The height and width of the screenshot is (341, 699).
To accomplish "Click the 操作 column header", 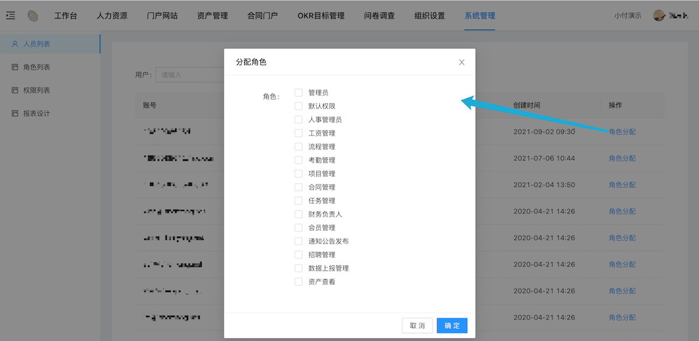I will pos(616,105).
